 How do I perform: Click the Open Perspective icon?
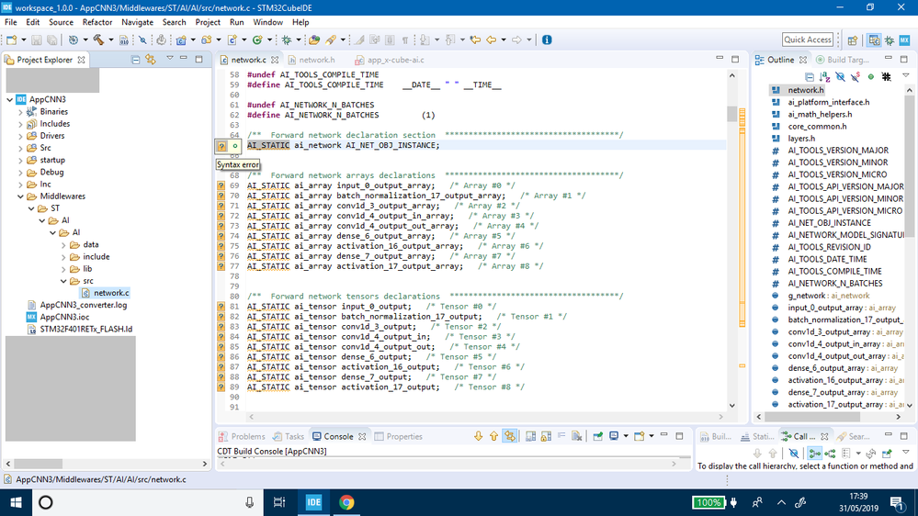(853, 39)
